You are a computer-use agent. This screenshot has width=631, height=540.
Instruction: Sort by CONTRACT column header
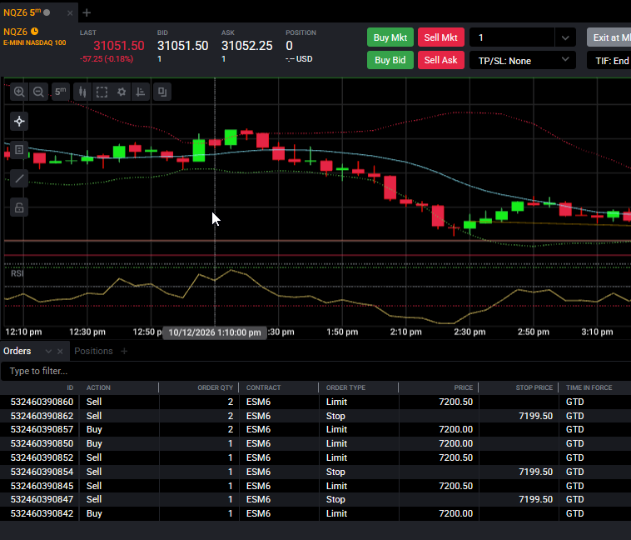click(264, 387)
